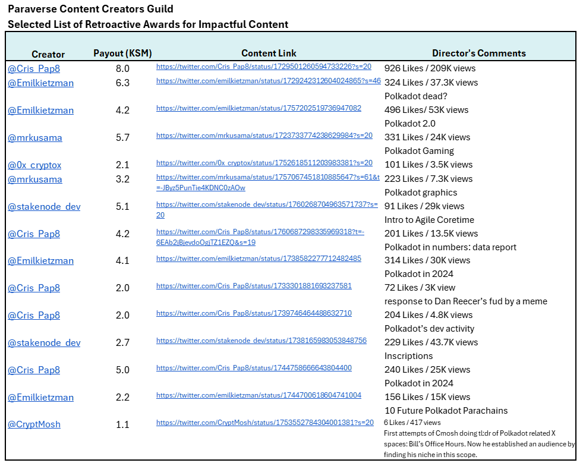
Task: Open Cris_Pap8 tweet link for 240 Likes row
Action: (254, 368)
